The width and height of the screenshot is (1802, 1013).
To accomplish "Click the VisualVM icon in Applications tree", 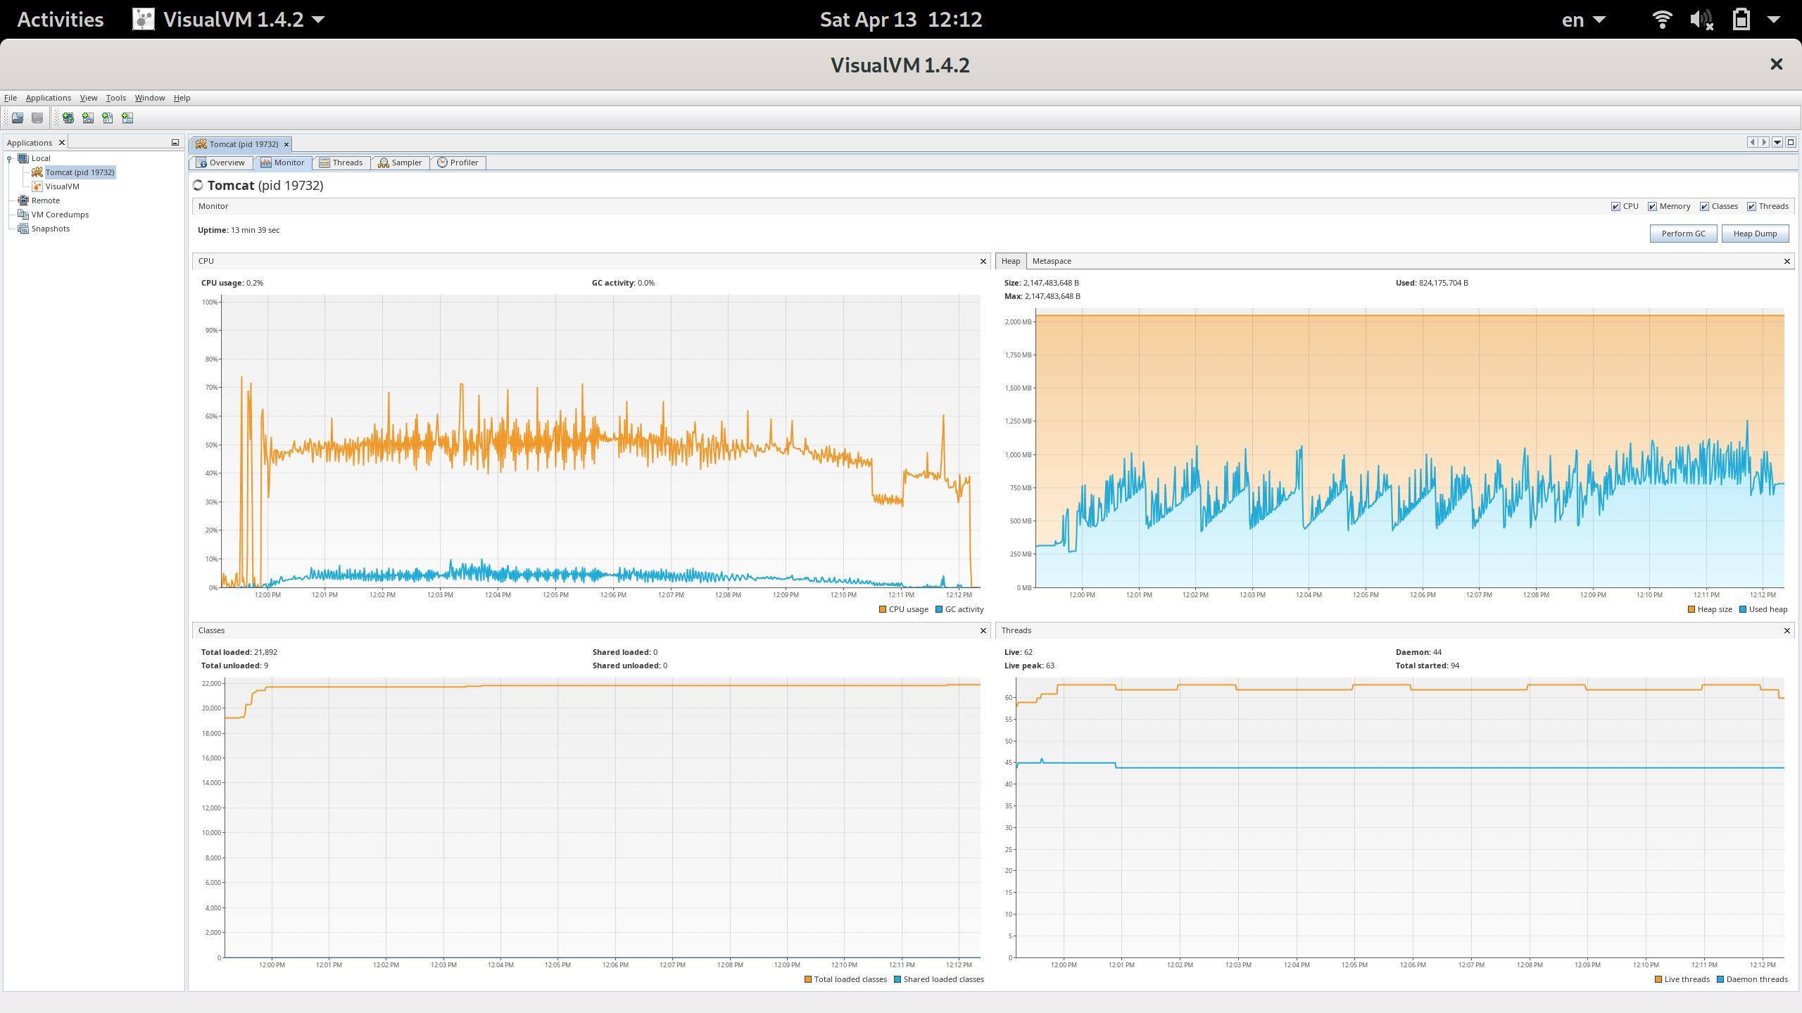I will point(37,186).
